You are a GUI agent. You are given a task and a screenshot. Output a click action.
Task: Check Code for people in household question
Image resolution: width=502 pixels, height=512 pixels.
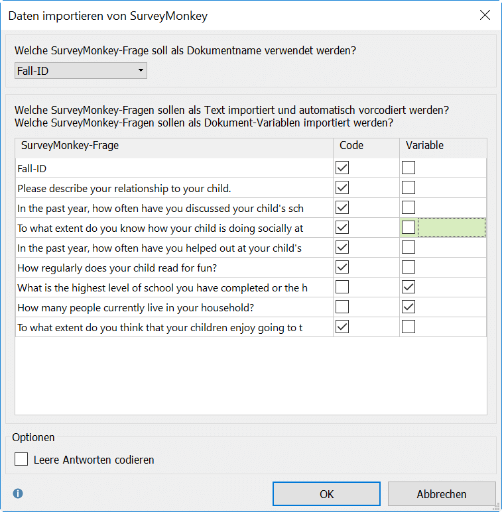pyautogui.click(x=342, y=307)
